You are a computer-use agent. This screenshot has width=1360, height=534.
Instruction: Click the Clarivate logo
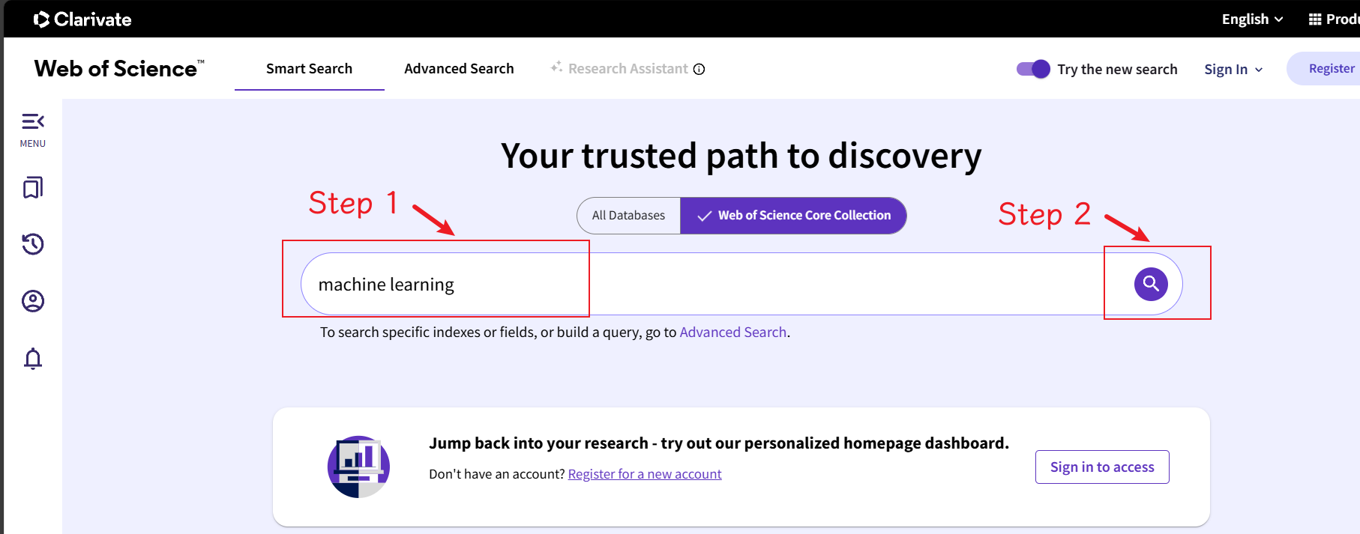(82, 19)
